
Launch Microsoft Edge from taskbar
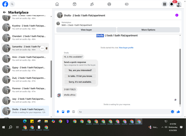pyautogui.click(x=25, y=122)
